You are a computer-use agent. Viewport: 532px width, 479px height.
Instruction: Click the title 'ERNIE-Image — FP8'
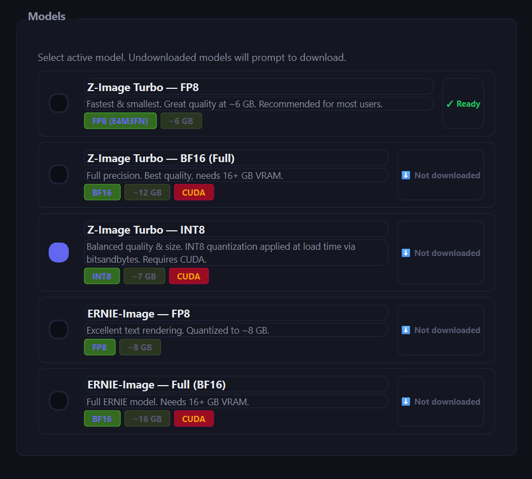point(138,314)
